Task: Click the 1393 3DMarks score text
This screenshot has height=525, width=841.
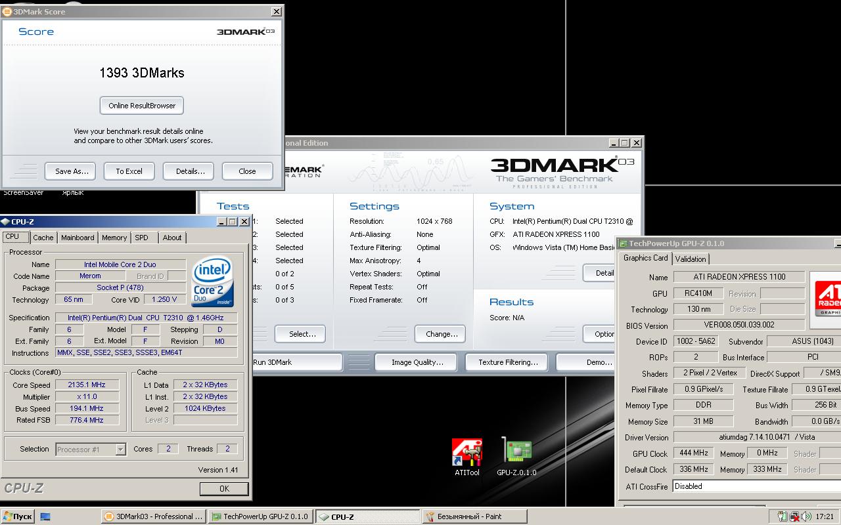Action: click(x=142, y=73)
